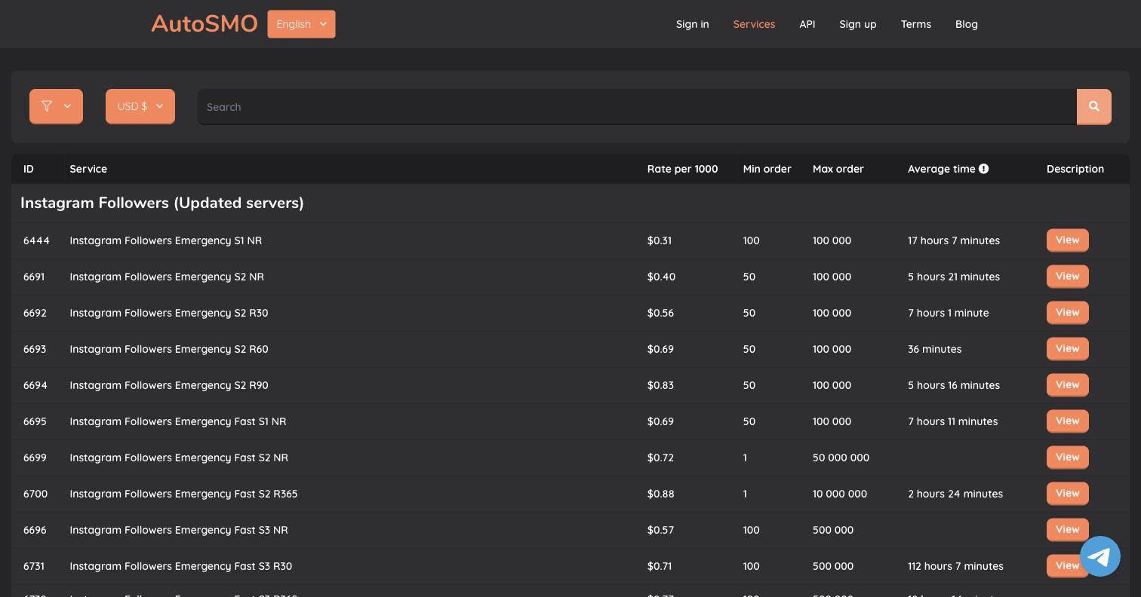Viewport: 1141px width, 597px height.
Task: Click the 'Service' column header
Action: coord(88,169)
